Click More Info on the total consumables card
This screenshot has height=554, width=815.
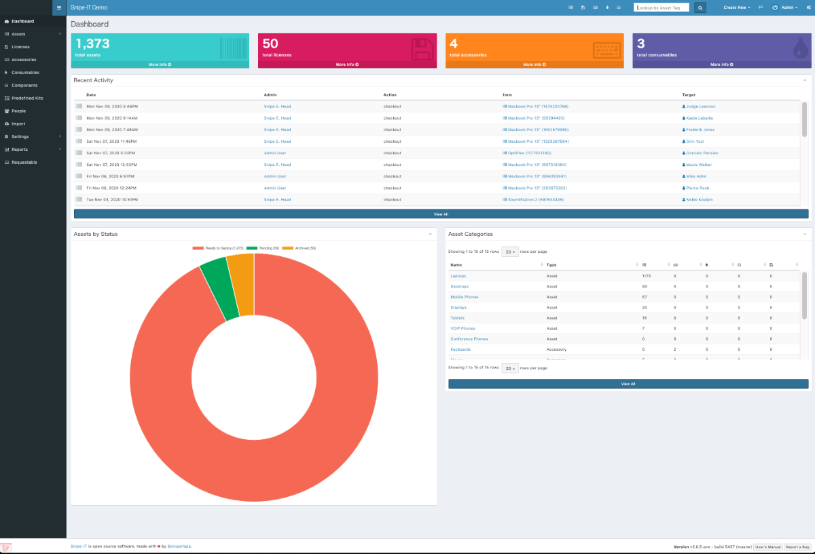[722, 65]
